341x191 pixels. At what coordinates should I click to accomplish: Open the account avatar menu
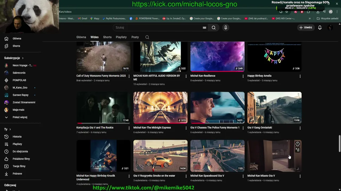330,28
